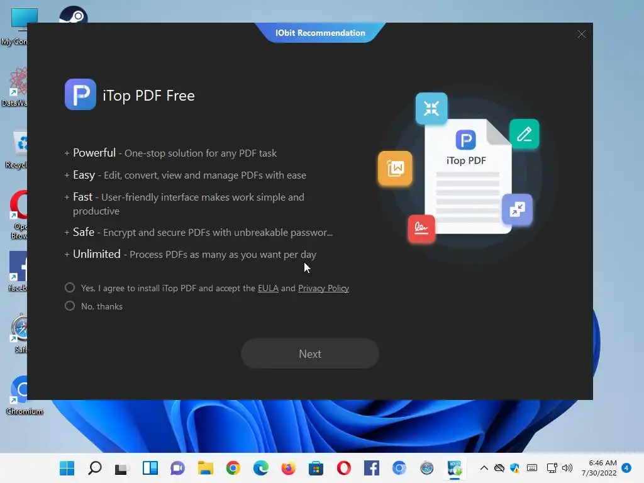The image size is (644, 483).
Task: Close the IObit Recommendation dialog
Action: [581, 34]
